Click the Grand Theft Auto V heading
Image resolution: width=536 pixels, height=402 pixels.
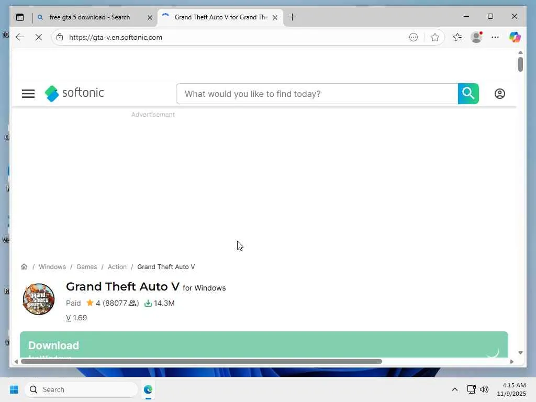(x=122, y=286)
